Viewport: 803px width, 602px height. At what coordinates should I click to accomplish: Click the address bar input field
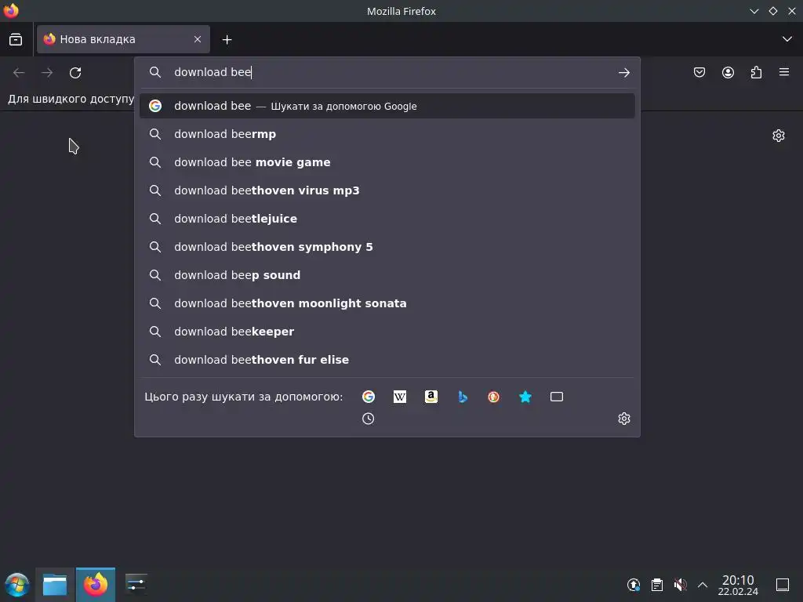click(x=389, y=72)
